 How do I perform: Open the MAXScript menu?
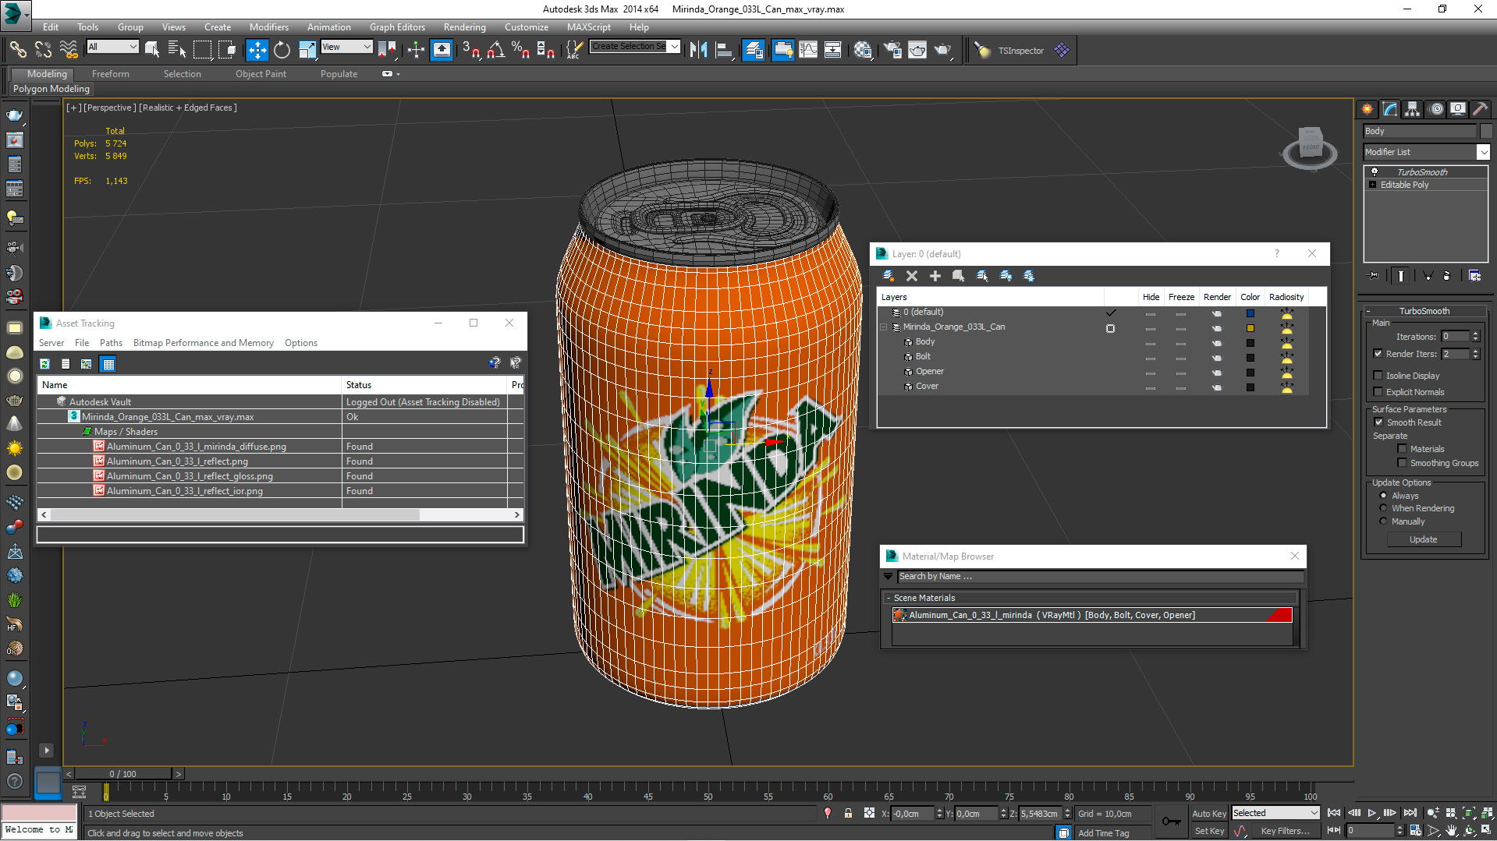click(x=588, y=27)
